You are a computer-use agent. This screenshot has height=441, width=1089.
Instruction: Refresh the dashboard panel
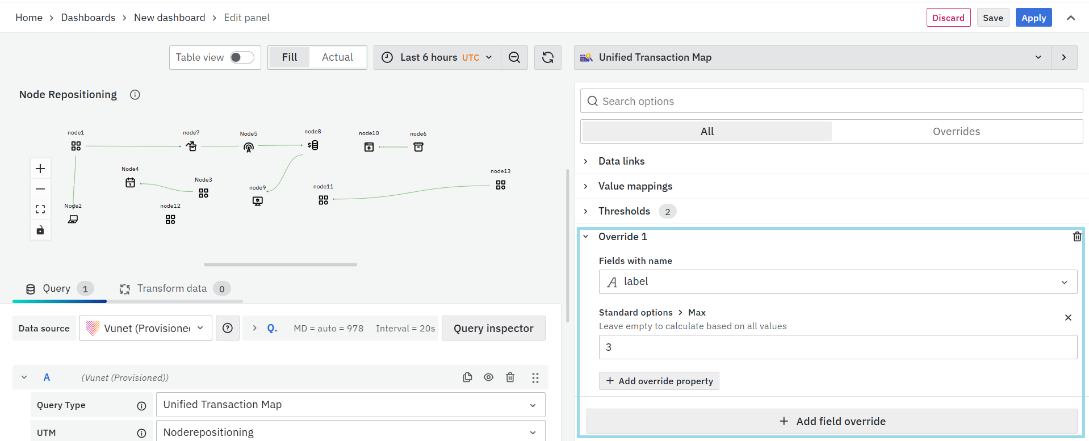(x=547, y=57)
